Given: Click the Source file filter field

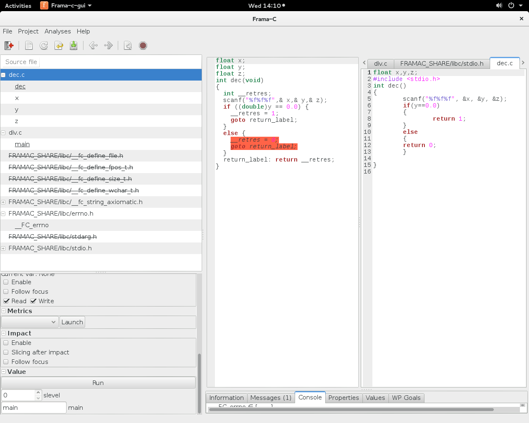Looking at the screenshot, I should coord(21,62).
